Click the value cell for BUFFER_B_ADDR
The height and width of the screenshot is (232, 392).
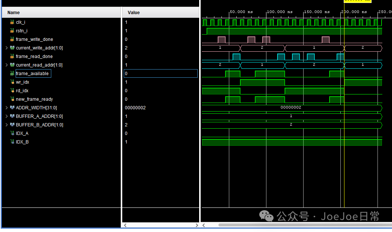tap(161, 125)
